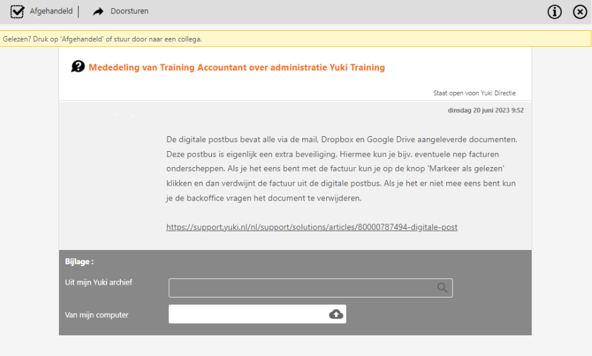Click the Uit mijn Yuki archief search field

coord(310,288)
